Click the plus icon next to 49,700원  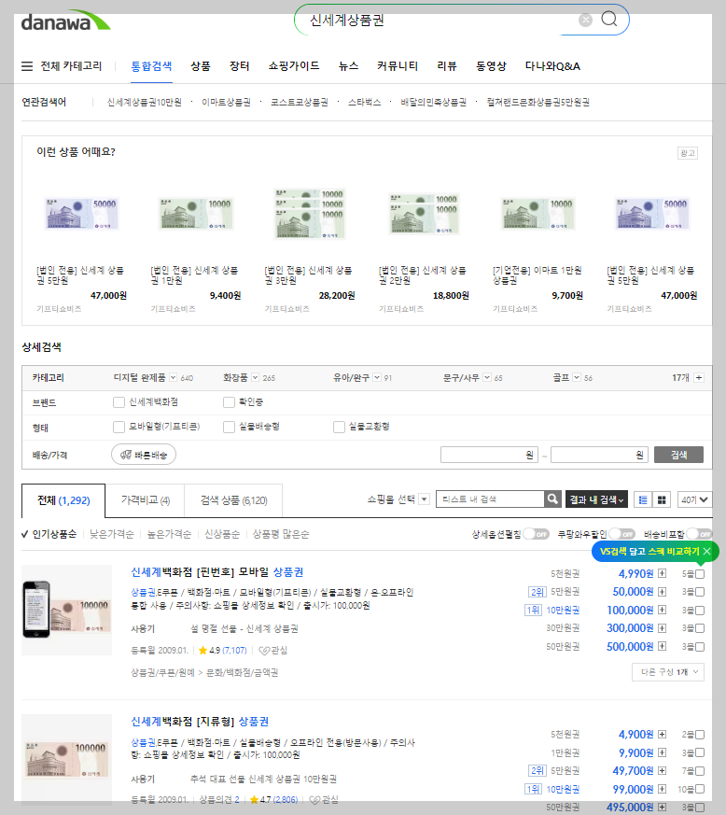pos(663,770)
